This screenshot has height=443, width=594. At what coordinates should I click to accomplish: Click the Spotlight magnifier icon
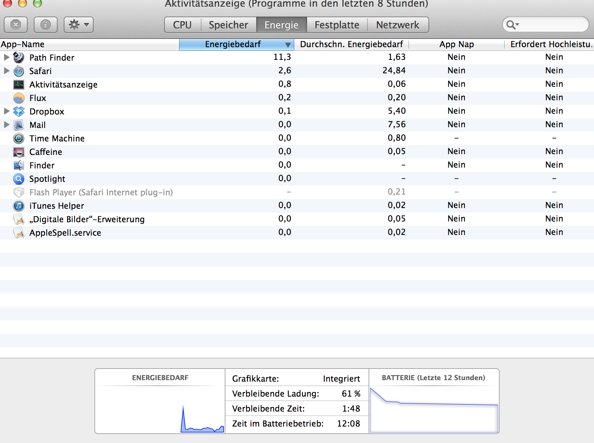(x=19, y=179)
